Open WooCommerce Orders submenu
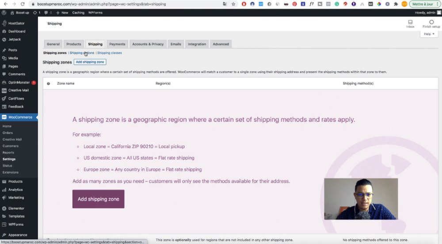Image resolution: width=442 pixels, height=244 pixels. point(8,133)
